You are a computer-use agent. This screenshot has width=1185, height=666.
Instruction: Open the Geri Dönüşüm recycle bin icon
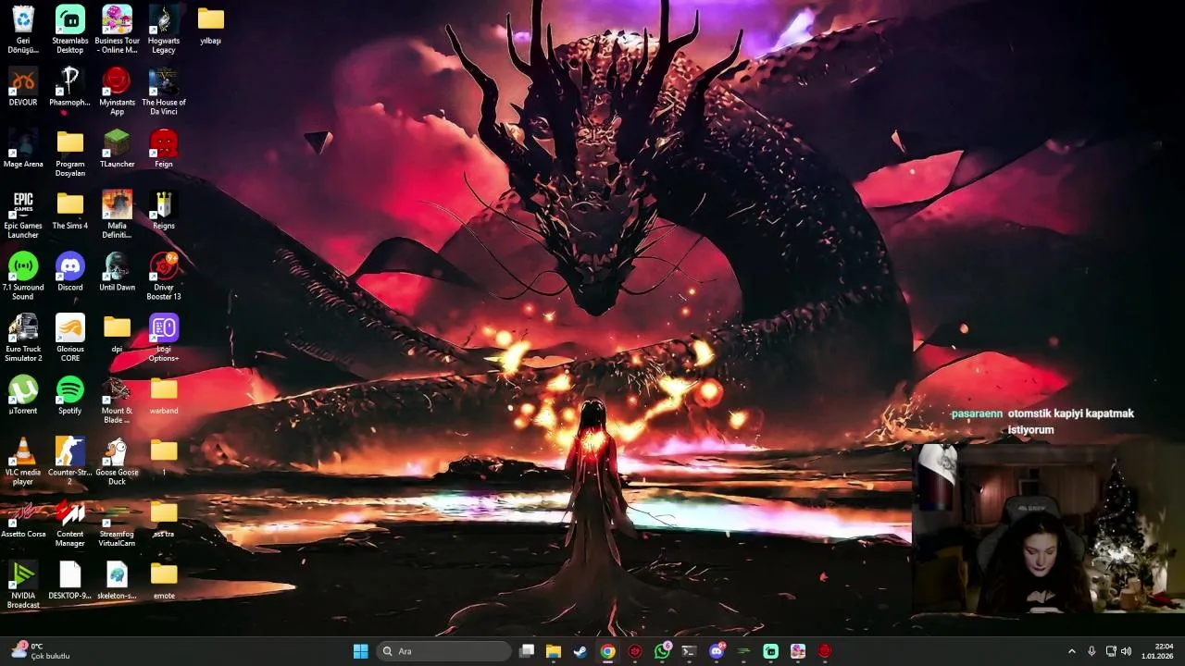23,30
